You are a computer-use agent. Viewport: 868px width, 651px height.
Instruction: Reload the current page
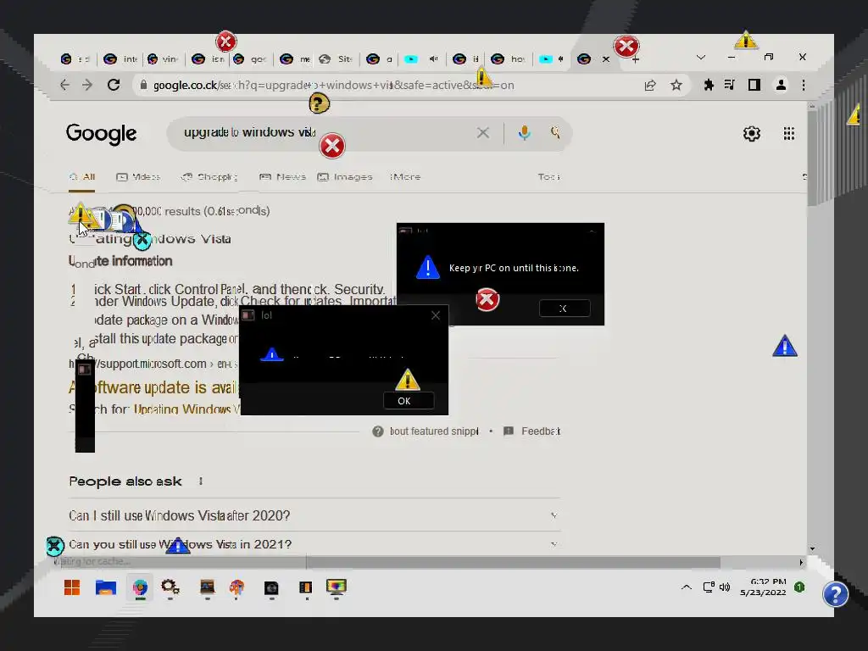(x=114, y=85)
